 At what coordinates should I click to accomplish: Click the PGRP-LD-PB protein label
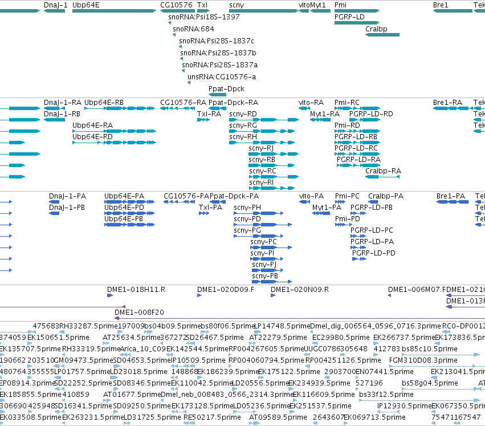coord(372,208)
